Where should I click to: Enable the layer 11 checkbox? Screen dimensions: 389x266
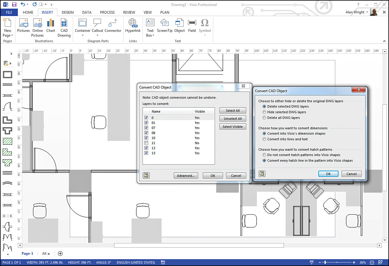[146, 143]
